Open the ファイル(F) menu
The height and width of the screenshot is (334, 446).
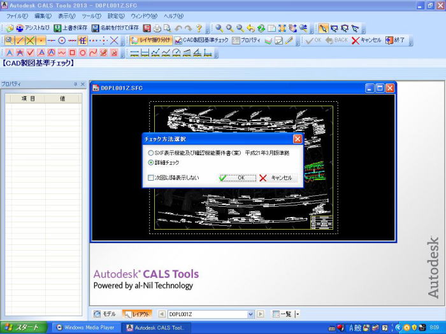coord(17,16)
